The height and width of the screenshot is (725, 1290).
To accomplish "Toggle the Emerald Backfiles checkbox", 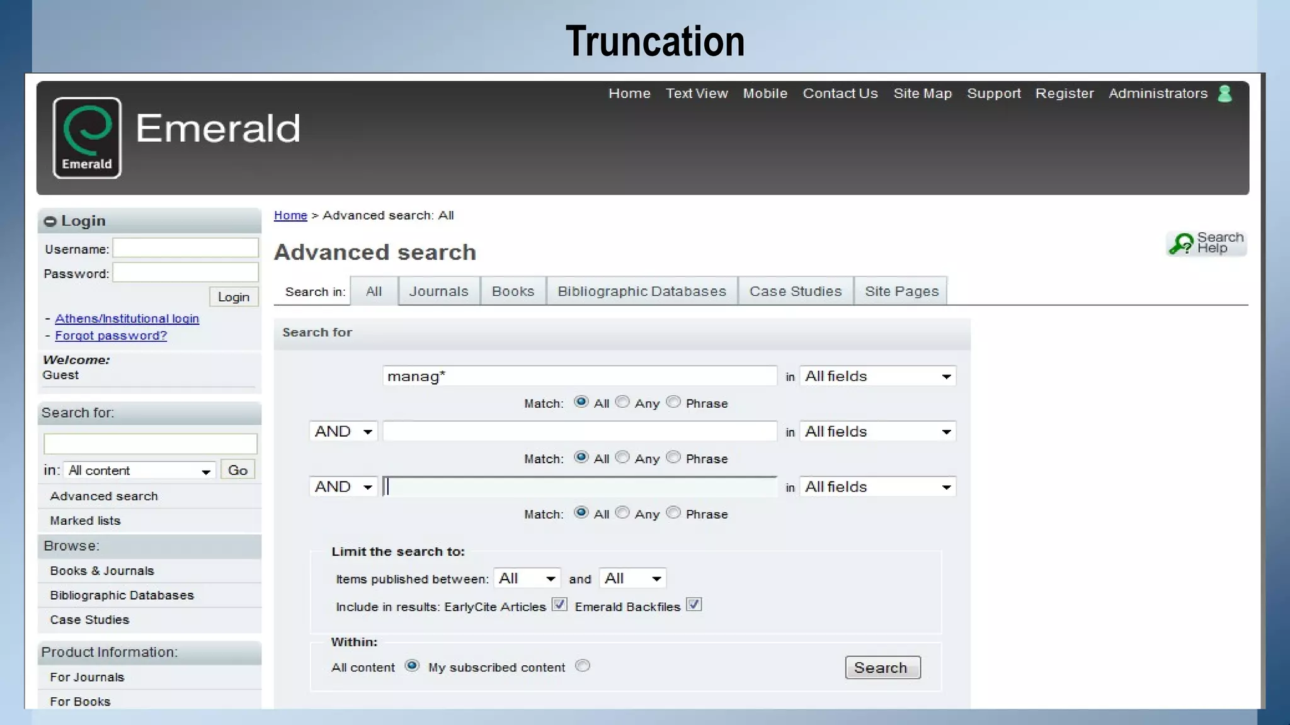I will click(x=694, y=605).
